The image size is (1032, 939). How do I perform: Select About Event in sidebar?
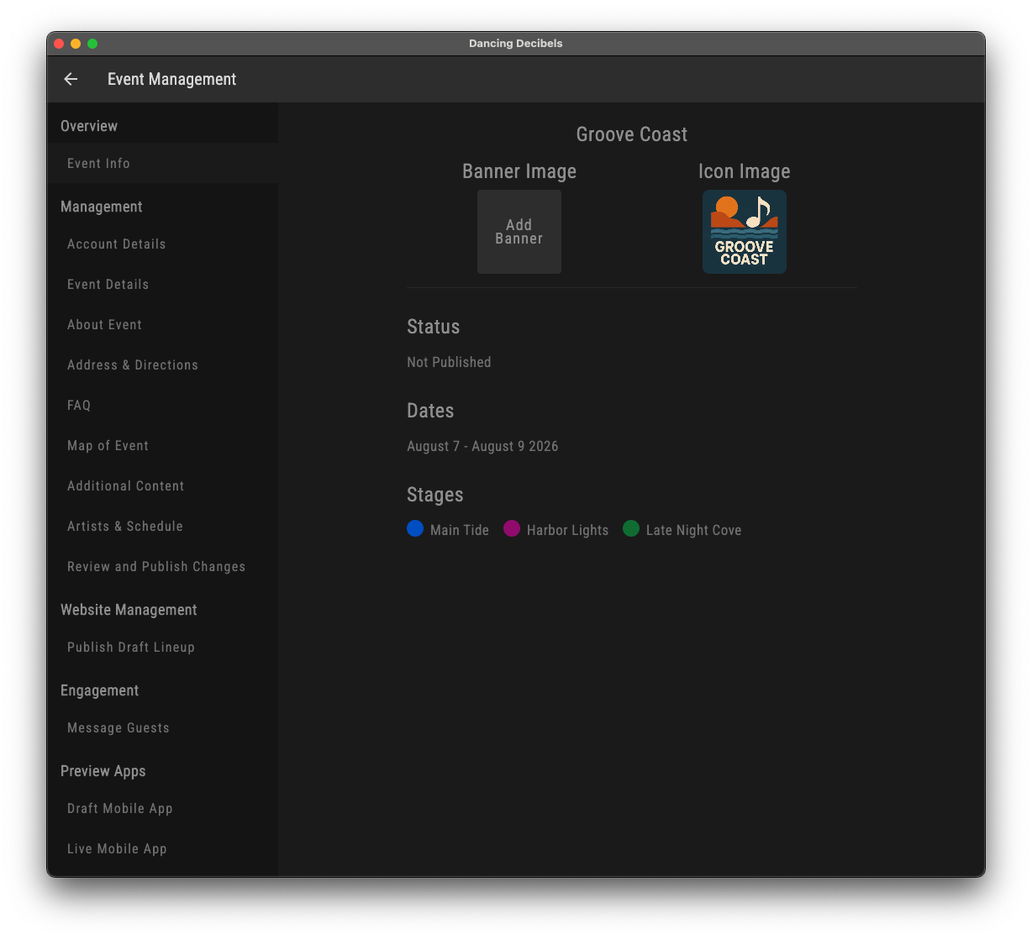pyautogui.click(x=104, y=325)
